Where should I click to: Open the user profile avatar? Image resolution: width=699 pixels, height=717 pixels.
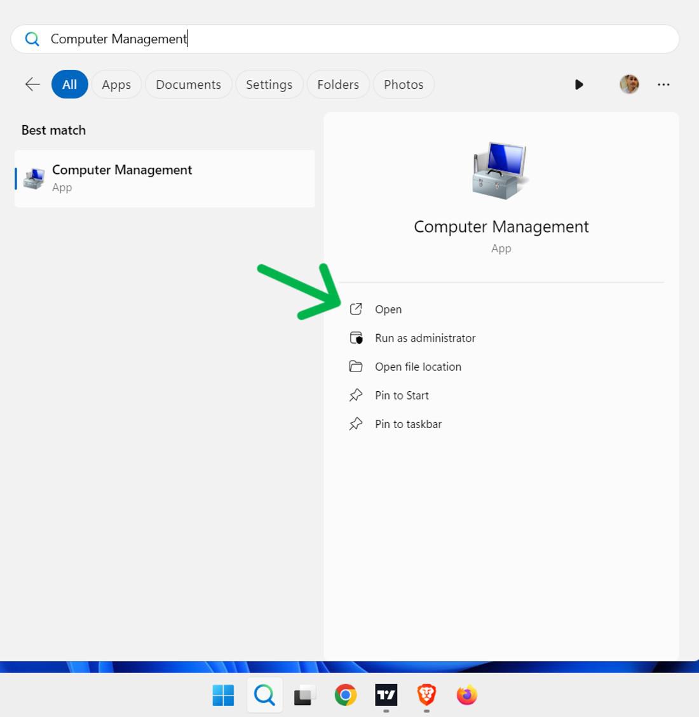[x=630, y=84]
